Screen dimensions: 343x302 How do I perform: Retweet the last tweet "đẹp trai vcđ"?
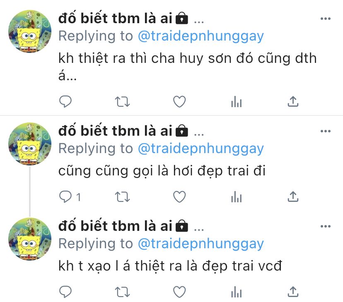[x=123, y=292]
